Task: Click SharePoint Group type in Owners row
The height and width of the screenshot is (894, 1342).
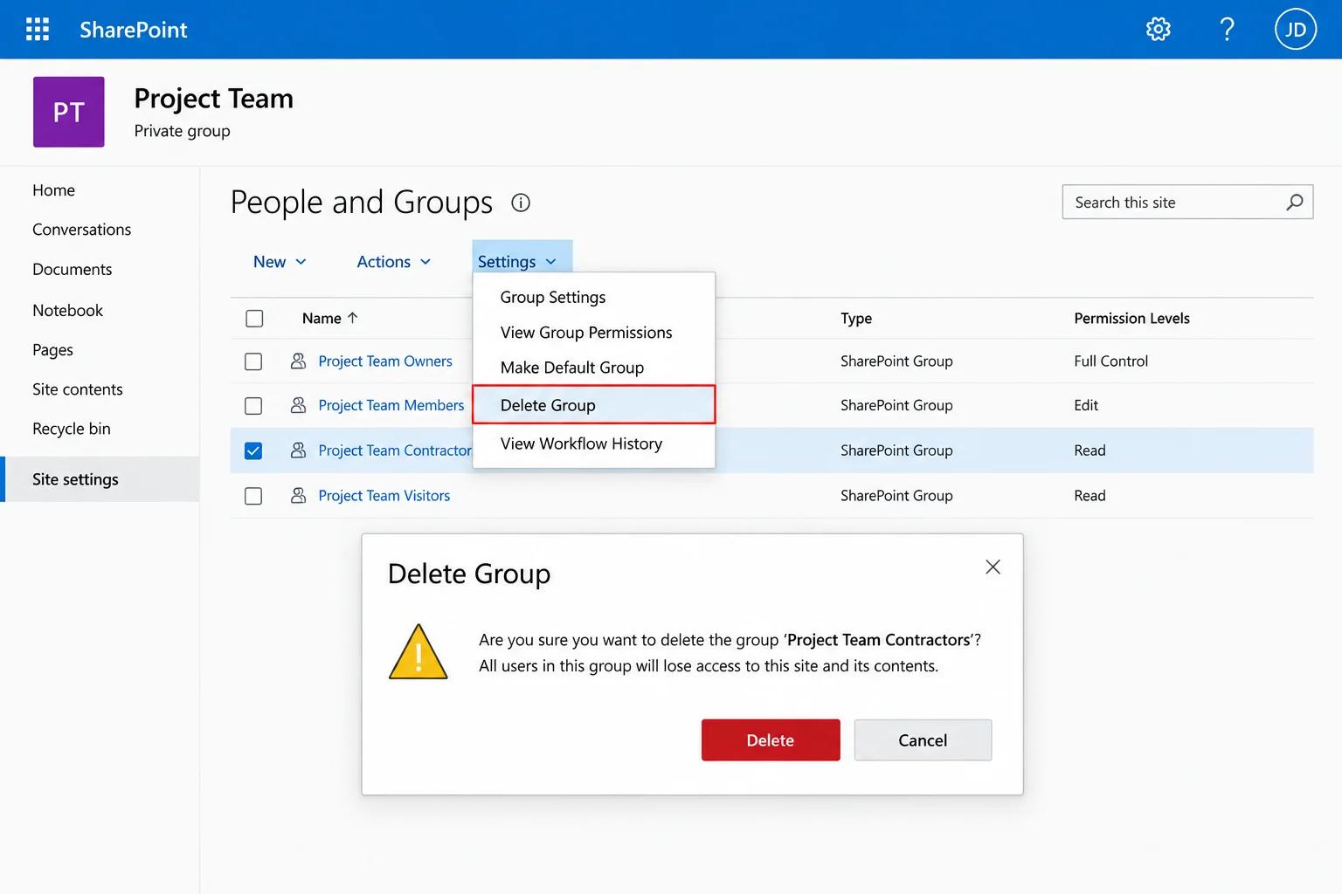Action: click(896, 361)
